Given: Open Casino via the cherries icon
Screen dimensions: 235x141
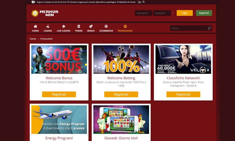Looking at the screenshot, I should click(x=48, y=26).
